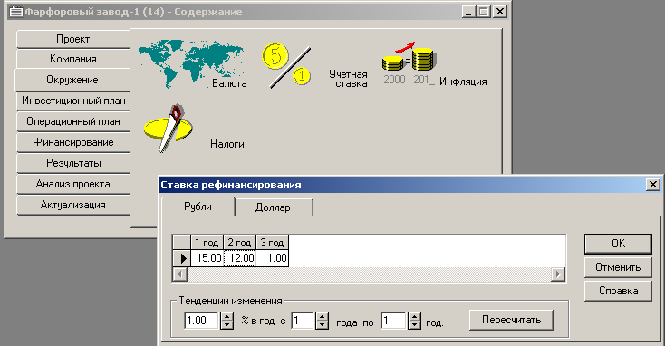Click the 3 год column header
This screenshot has height=346, width=665.
click(x=273, y=243)
